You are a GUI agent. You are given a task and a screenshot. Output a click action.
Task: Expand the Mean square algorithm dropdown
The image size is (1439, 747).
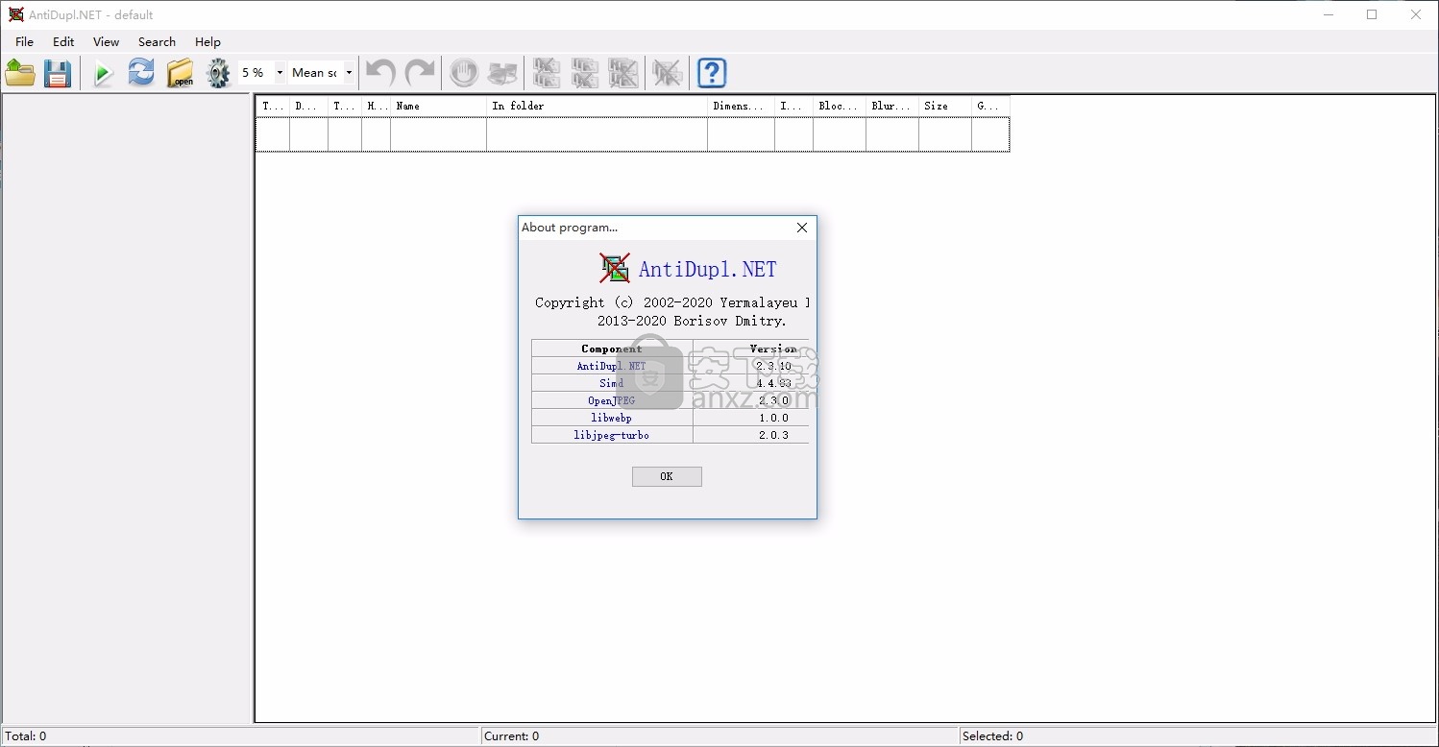coord(349,73)
